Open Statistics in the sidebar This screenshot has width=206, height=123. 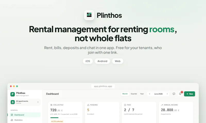(x=25, y=120)
